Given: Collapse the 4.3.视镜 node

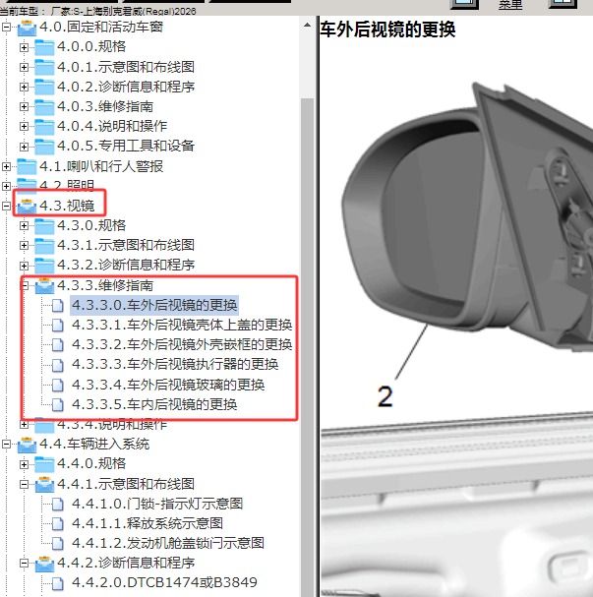Looking at the screenshot, I should click(6, 207).
